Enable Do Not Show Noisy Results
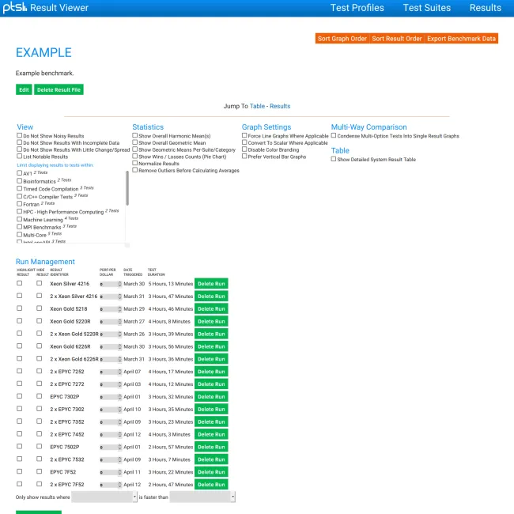The width and height of the screenshot is (514, 514). (x=19, y=135)
